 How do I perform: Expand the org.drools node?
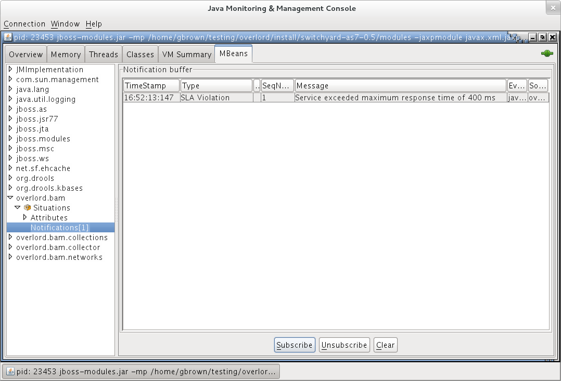point(10,178)
